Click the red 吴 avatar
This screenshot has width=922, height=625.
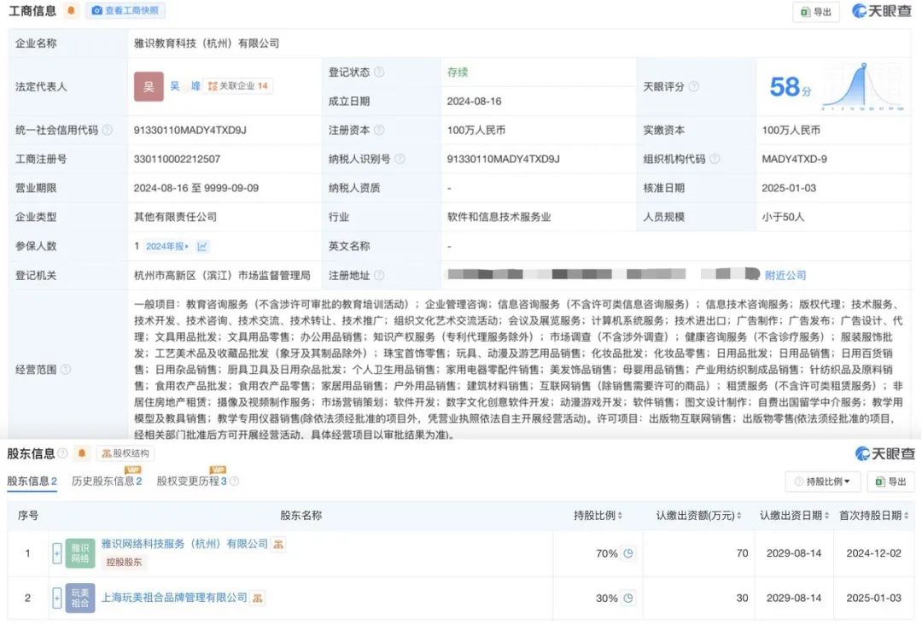(149, 86)
